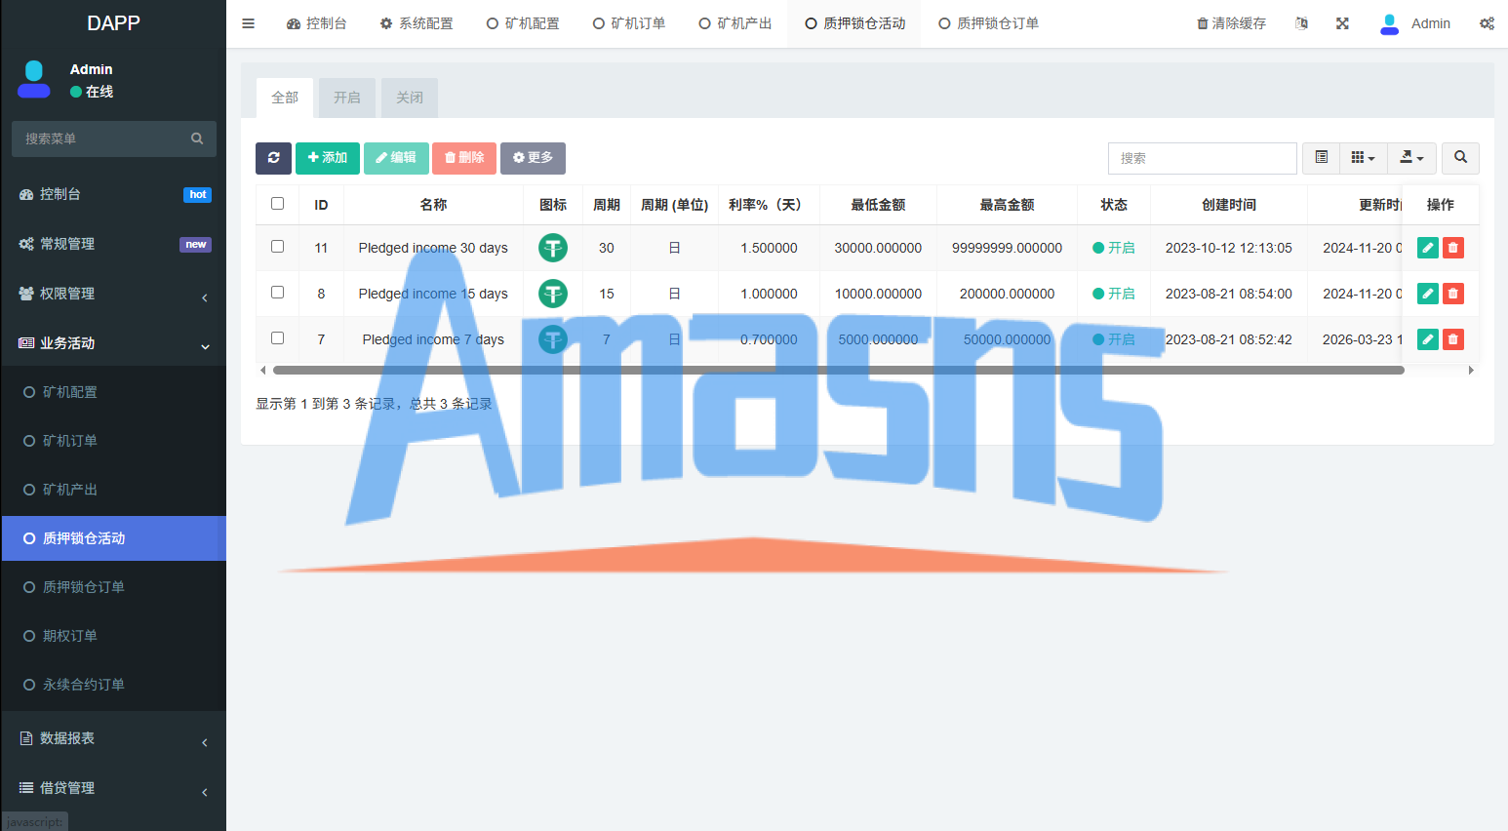
Task: Open the settings cogs icon at top right
Action: click(1487, 23)
